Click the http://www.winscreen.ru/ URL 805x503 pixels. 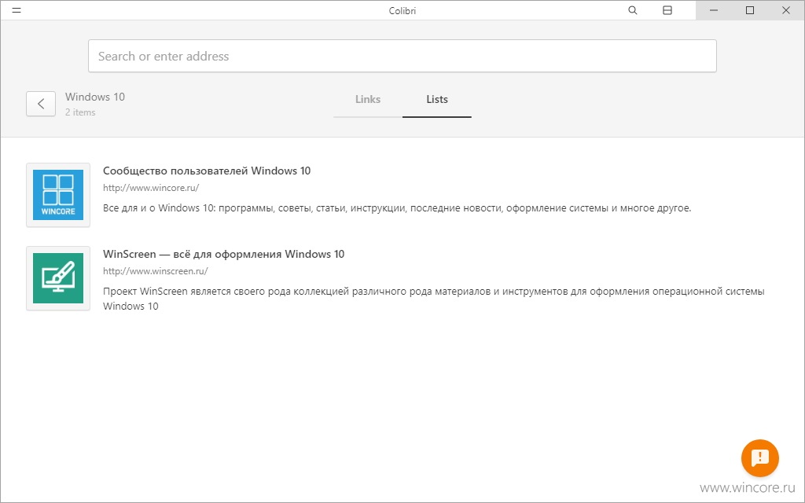coord(156,271)
